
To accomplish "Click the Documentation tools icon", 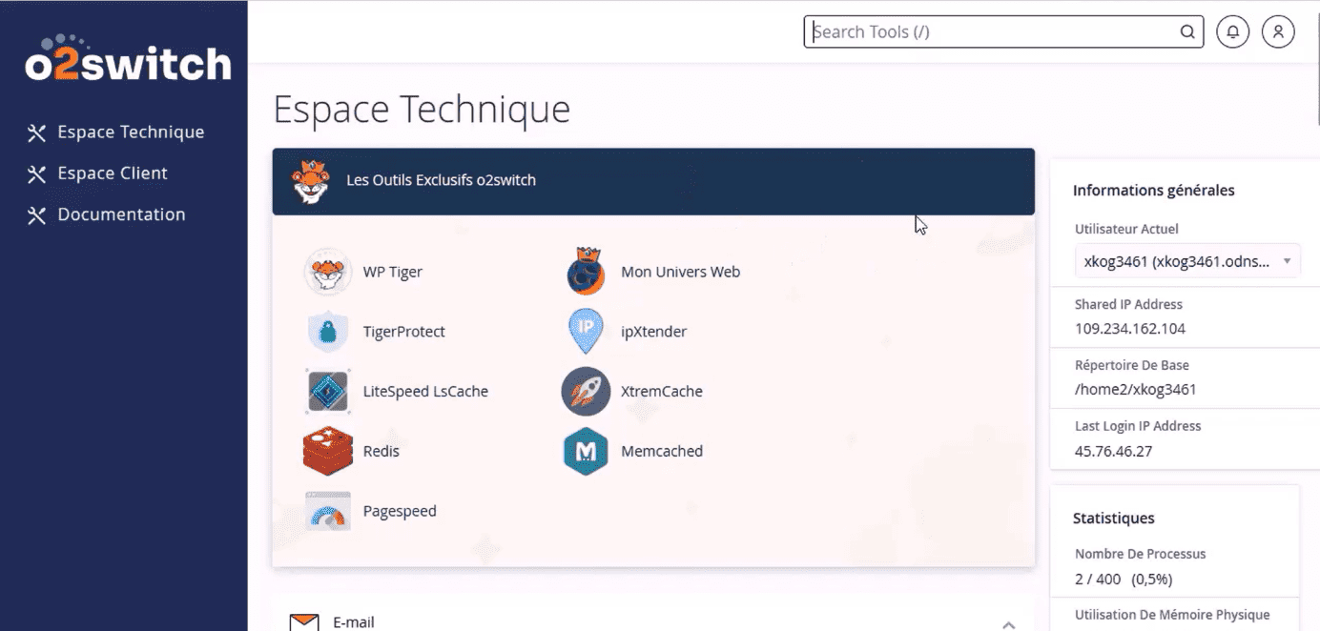I will click(36, 214).
